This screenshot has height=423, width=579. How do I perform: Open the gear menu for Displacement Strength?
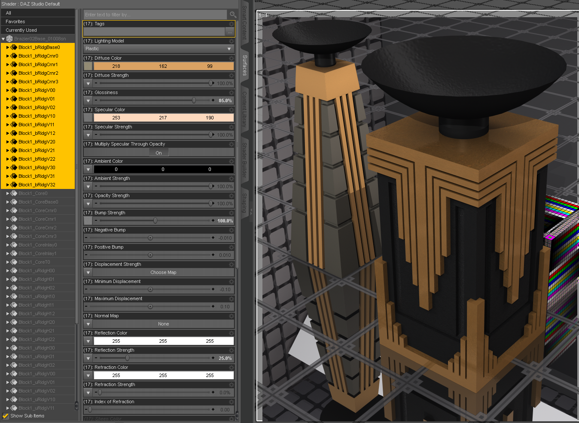pos(232,264)
